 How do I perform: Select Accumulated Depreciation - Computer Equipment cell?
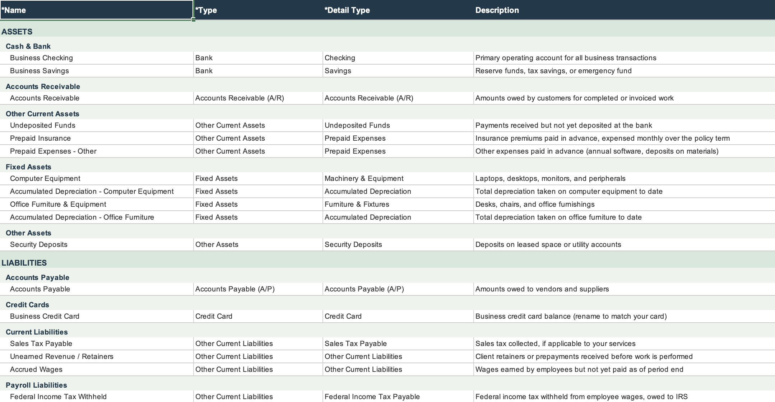(97, 191)
